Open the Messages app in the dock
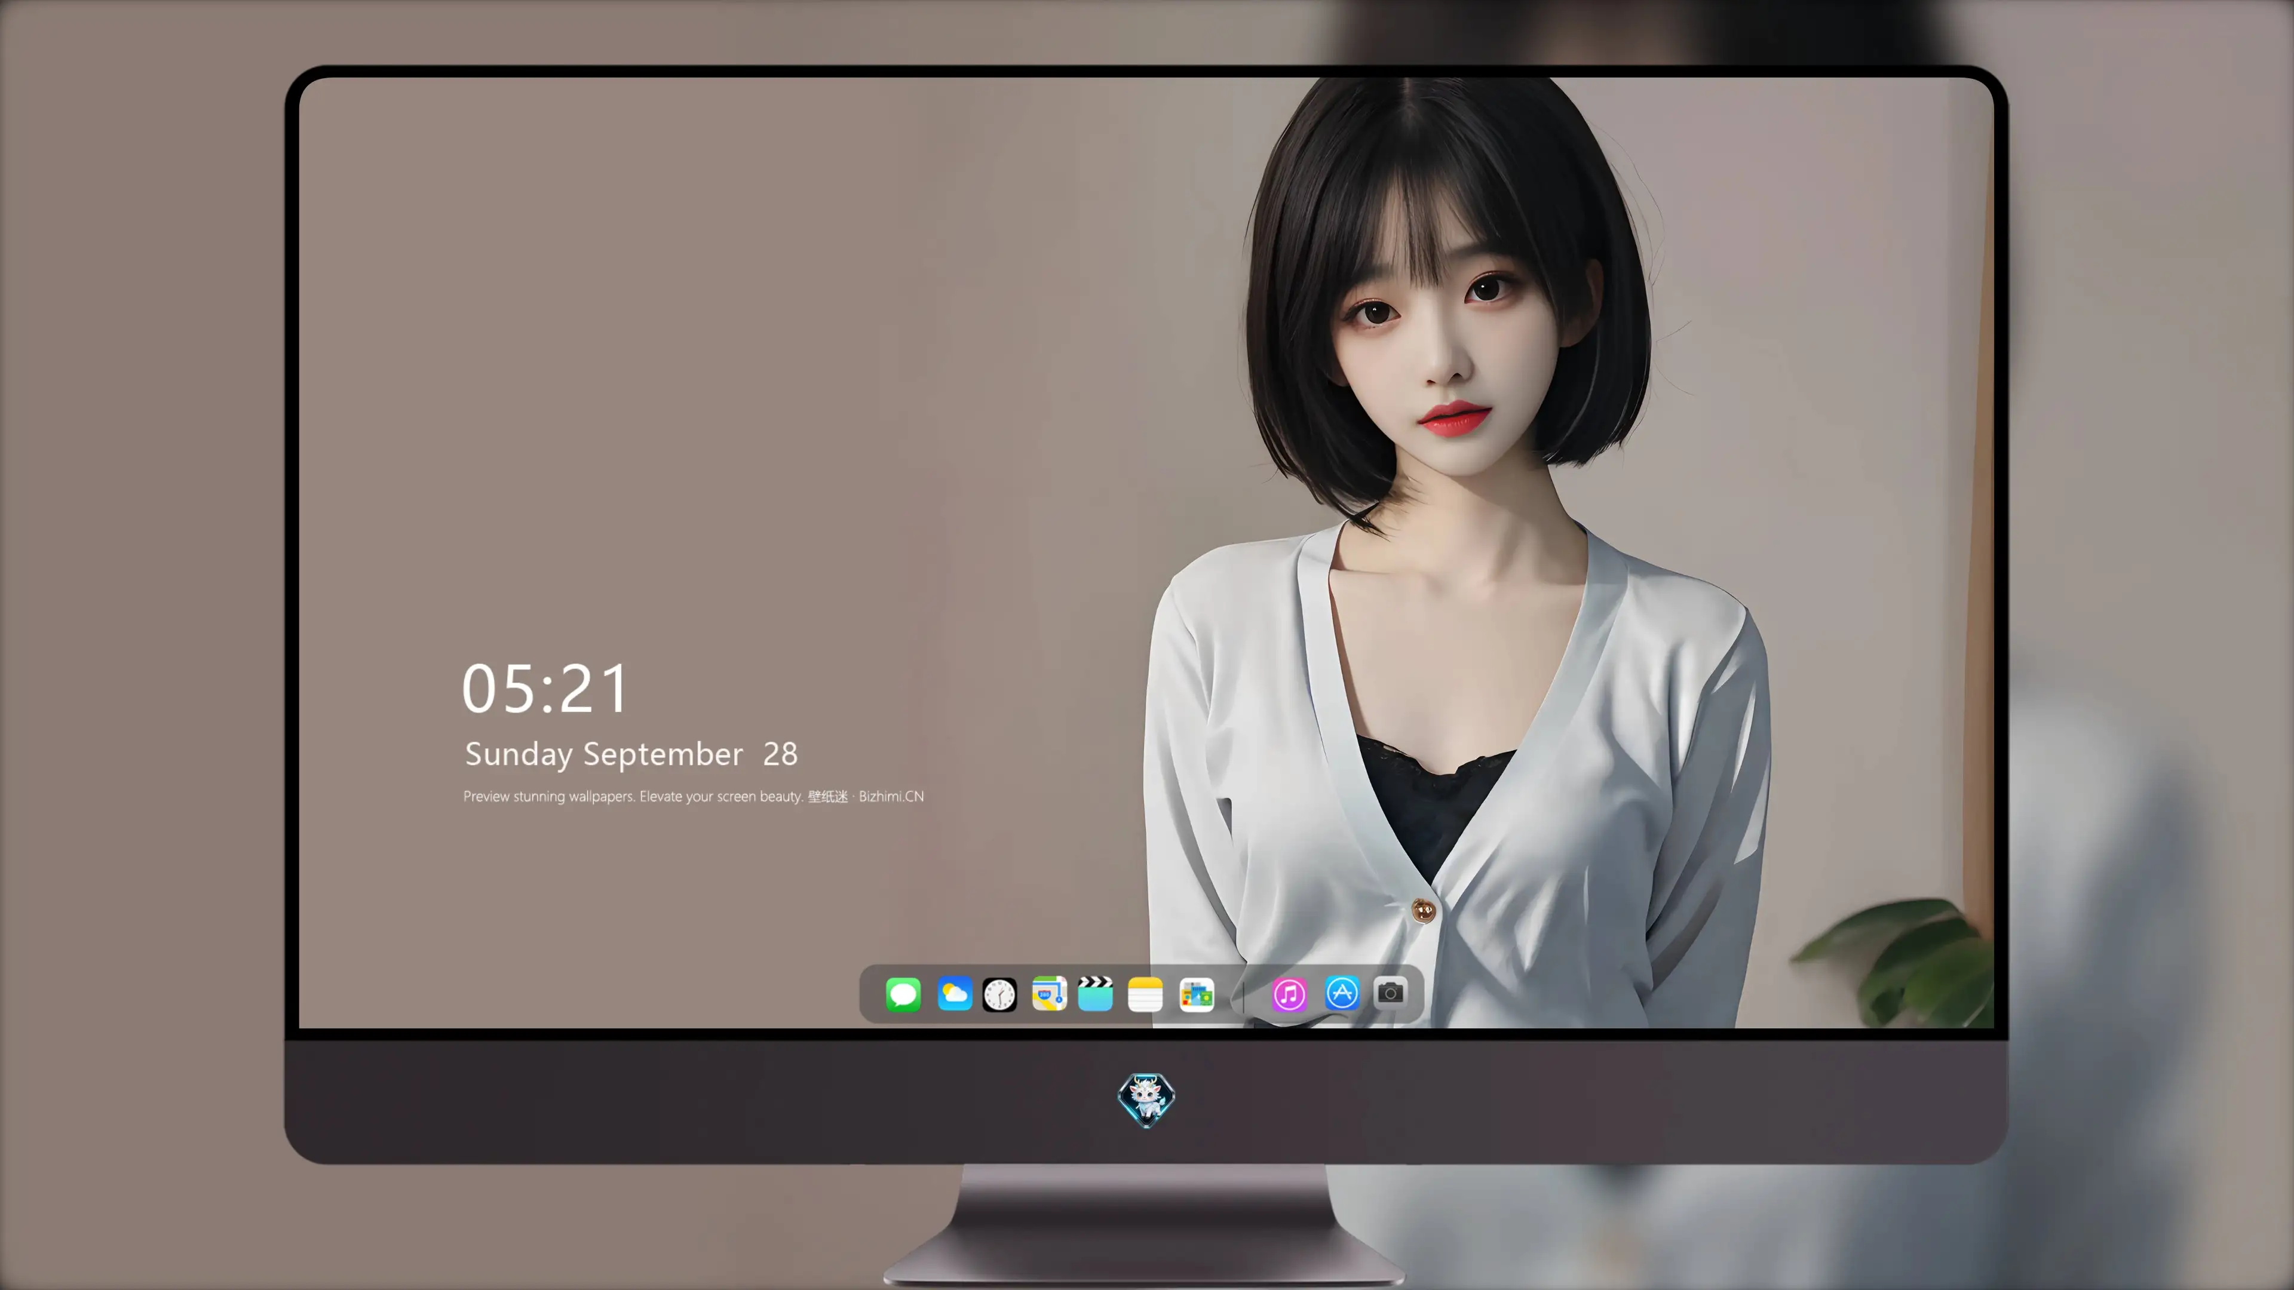This screenshot has height=1290, width=2294. coord(903,994)
